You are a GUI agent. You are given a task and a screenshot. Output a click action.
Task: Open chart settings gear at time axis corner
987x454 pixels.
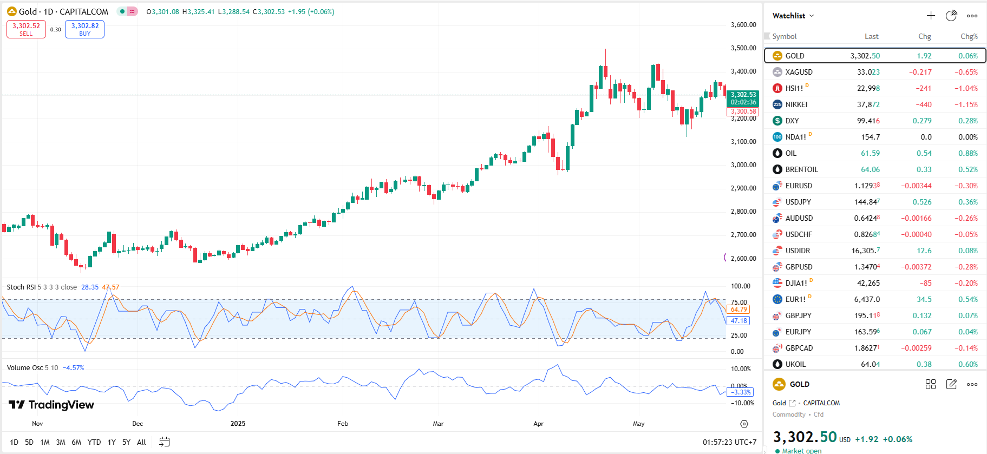[744, 424]
